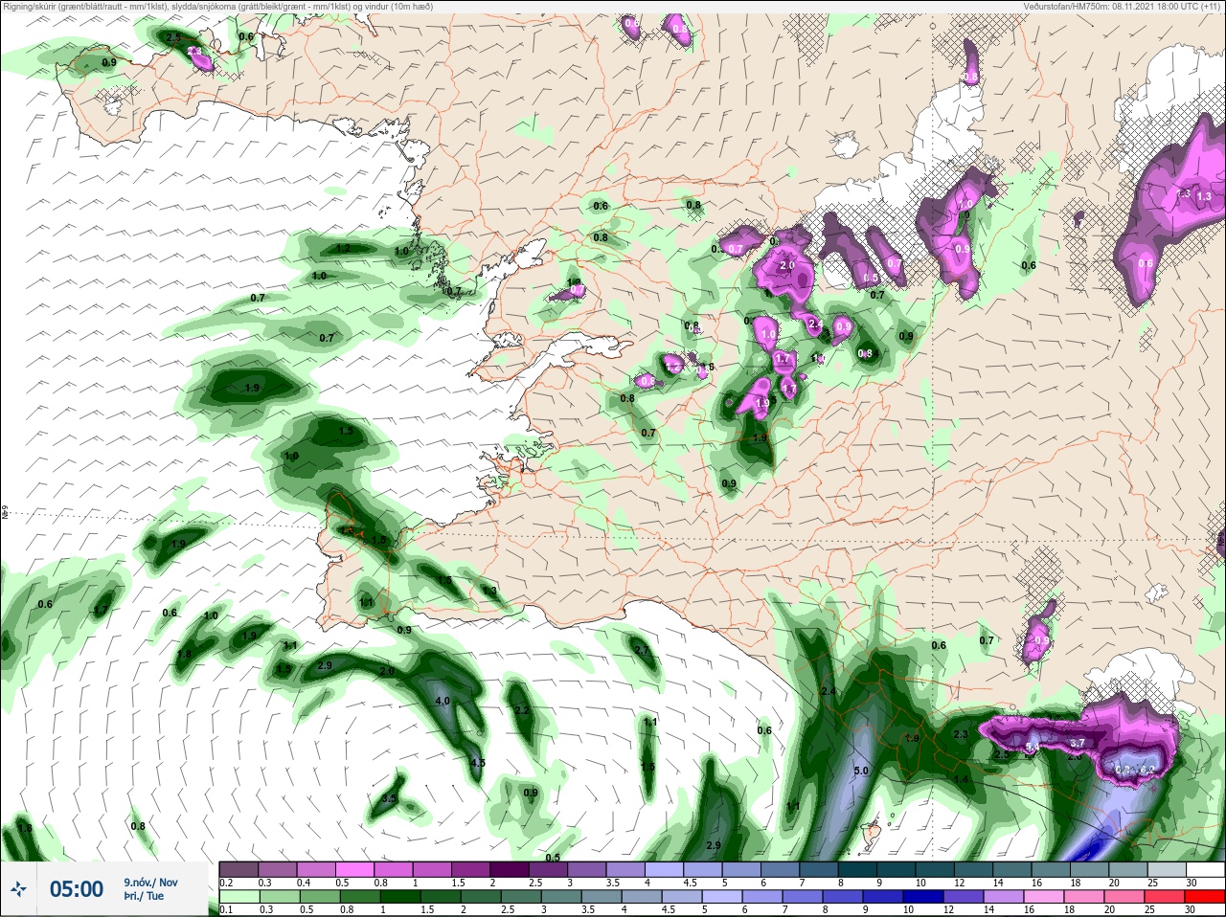Pick the darkest purple swatch in upper scale
The image size is (1226, 917).
[x=511, y=869]
